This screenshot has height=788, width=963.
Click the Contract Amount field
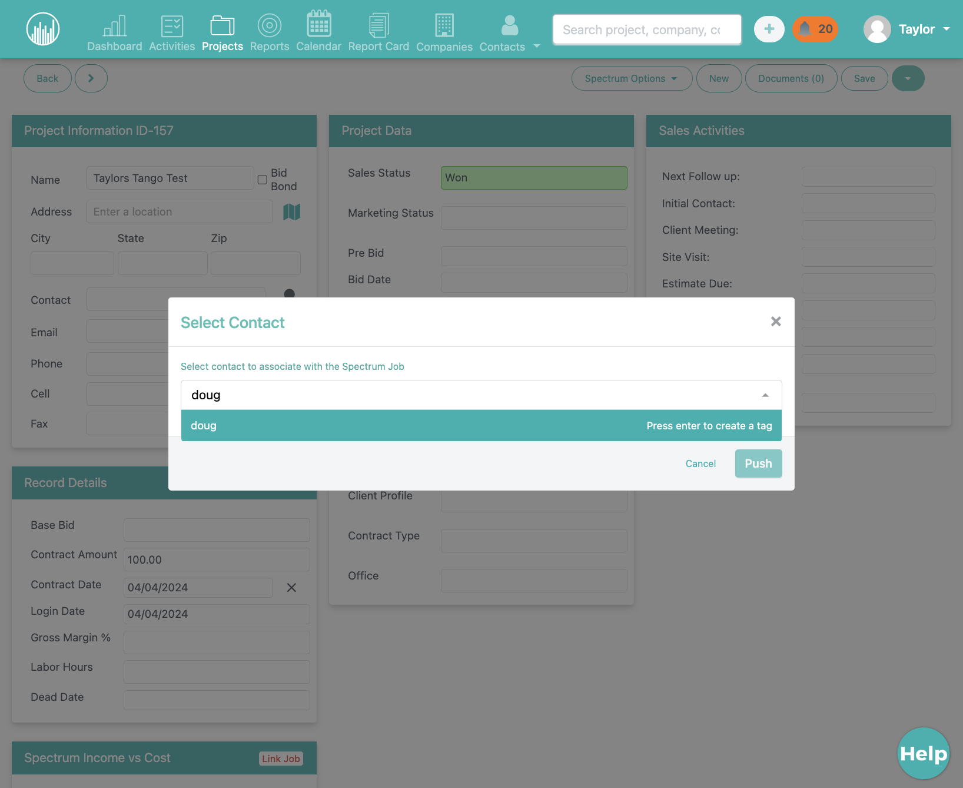click(x=217, y=559)
